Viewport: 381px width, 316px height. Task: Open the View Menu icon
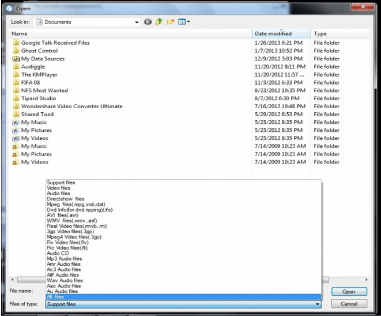click(x=184, y=22)
